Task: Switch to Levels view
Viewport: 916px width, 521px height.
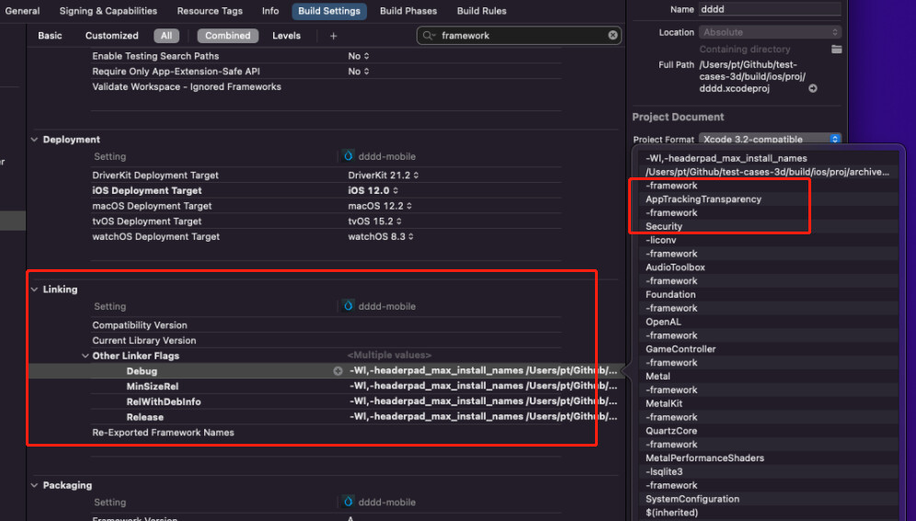Action: (x=286, y=36)
